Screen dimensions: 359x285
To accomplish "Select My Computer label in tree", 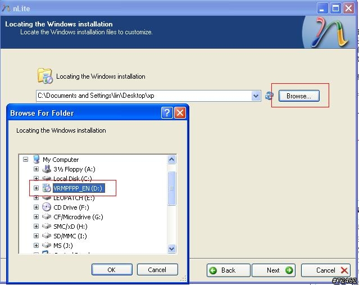I will 61,160.
